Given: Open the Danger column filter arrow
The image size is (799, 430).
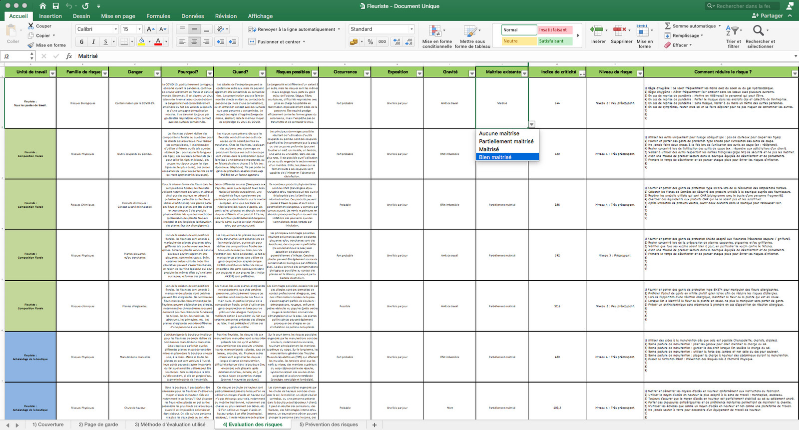Looking at the screenshot, I should pos(157,73).
